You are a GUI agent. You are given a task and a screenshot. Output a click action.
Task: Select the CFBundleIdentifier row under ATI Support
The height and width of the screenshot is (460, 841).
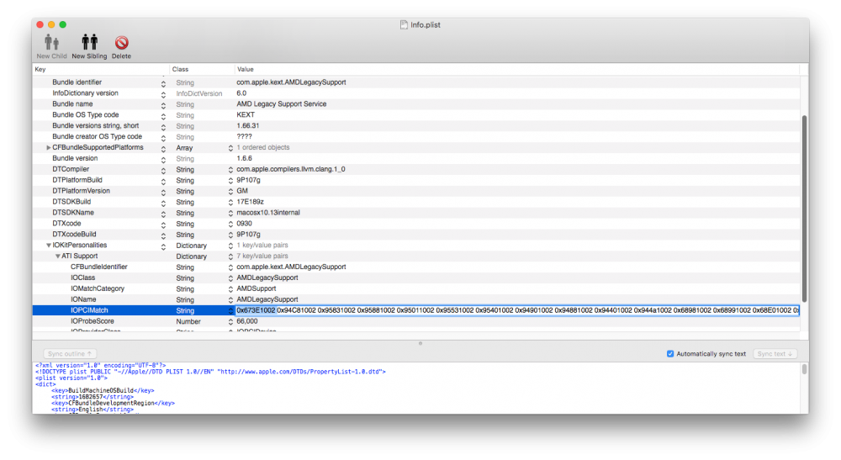416,267
